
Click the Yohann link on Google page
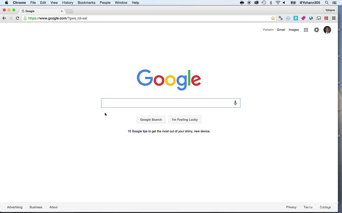(x=268, y=30)
